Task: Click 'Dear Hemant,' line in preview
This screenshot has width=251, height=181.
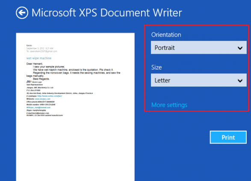Action: tap(35, 64)
